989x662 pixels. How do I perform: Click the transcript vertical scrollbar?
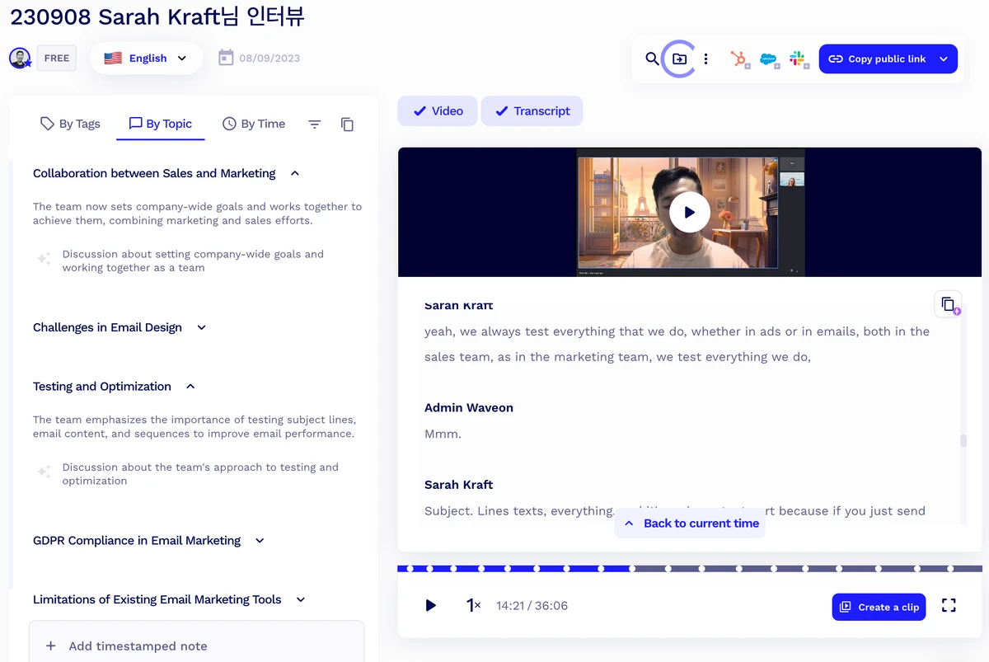(963, 441)
